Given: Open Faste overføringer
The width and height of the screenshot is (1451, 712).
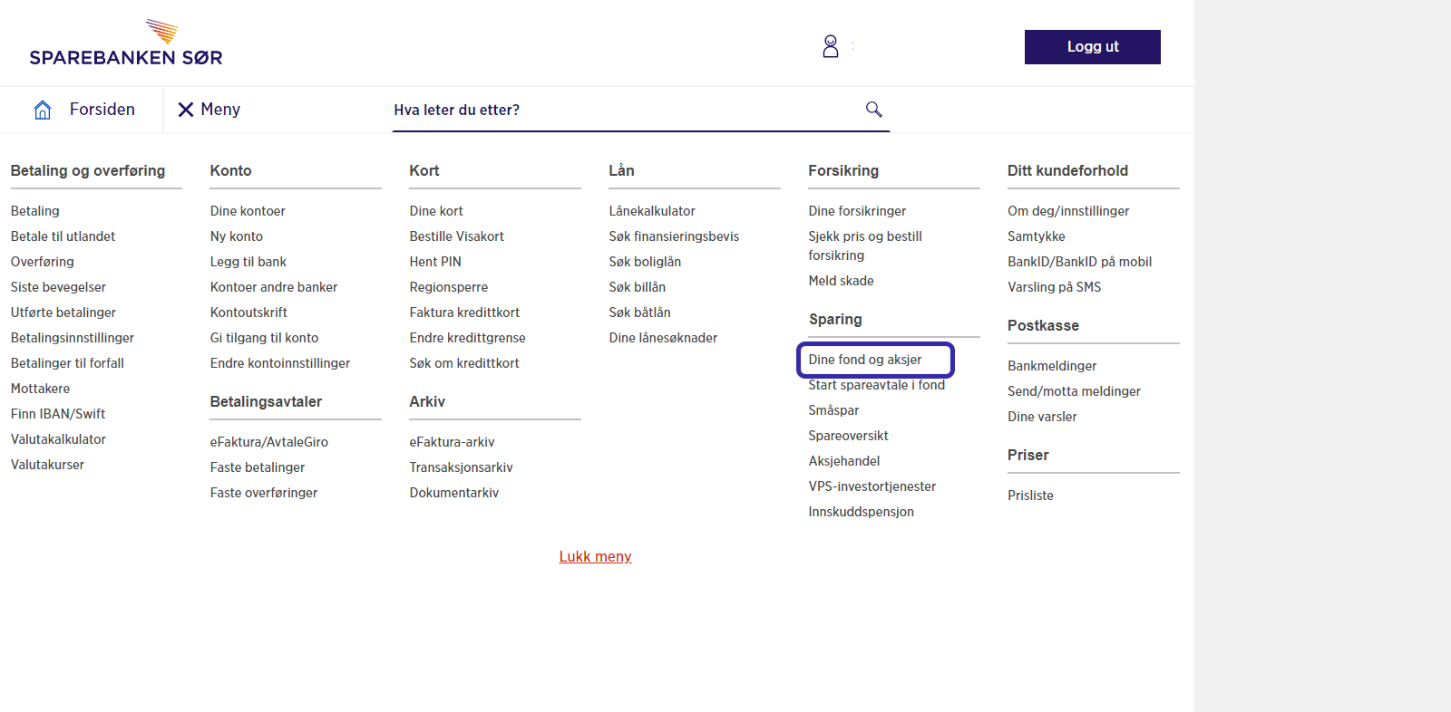Looking at the screenshot, I should click(264, 493).
